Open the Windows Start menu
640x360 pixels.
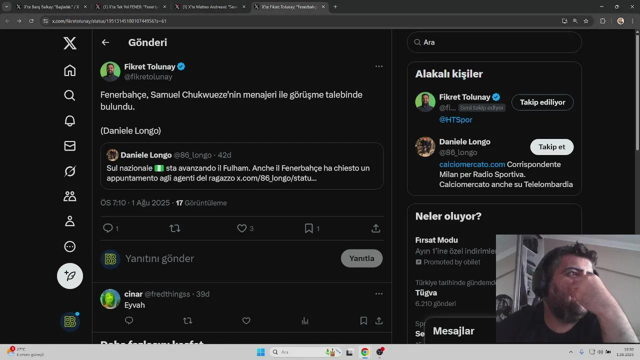point(260,352)
